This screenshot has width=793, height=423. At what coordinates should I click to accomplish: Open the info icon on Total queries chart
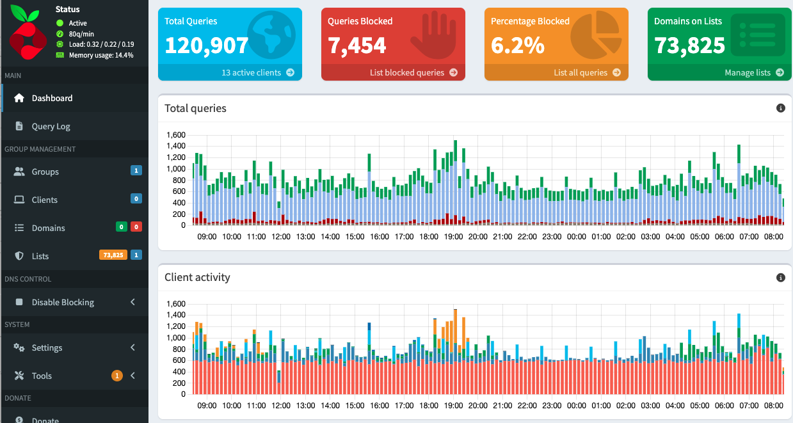(x=780, y=108)
